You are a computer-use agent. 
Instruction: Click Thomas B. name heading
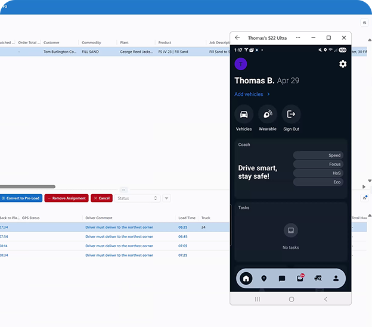255,80
